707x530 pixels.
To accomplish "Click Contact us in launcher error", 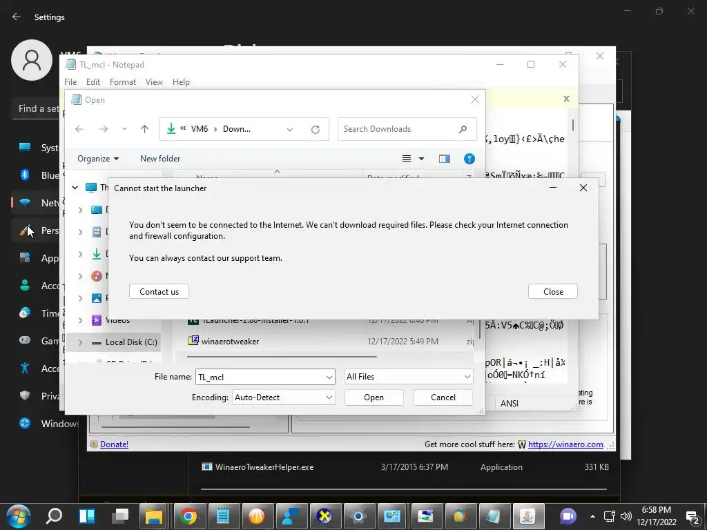I will [x=159, y=292].
